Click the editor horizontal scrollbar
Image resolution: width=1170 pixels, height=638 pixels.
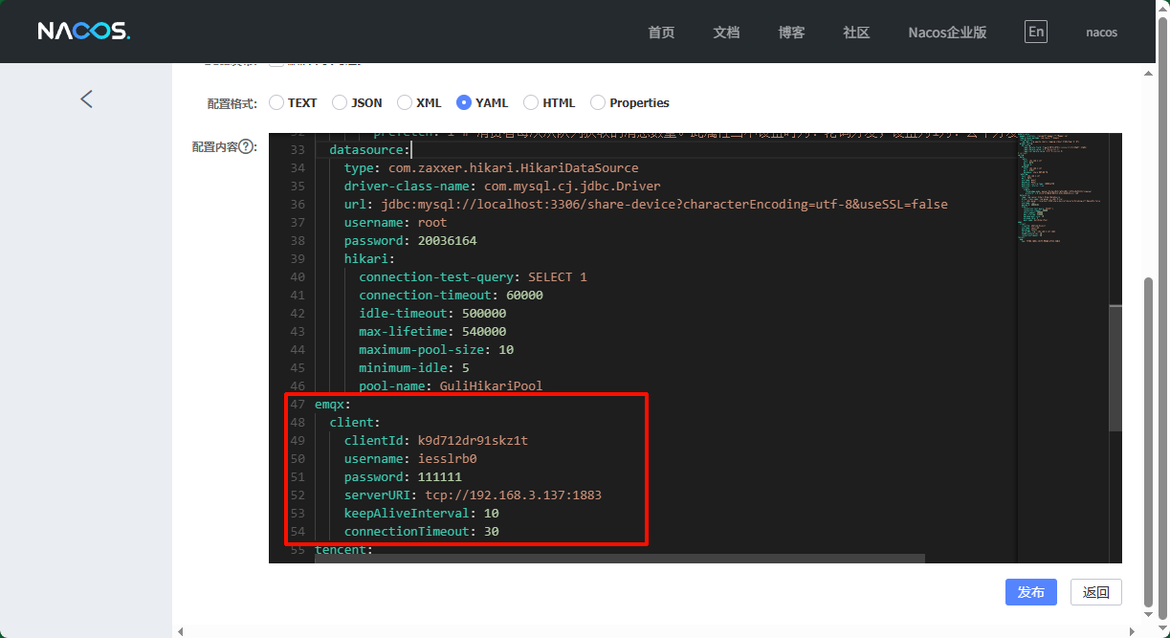coord(619,558)
